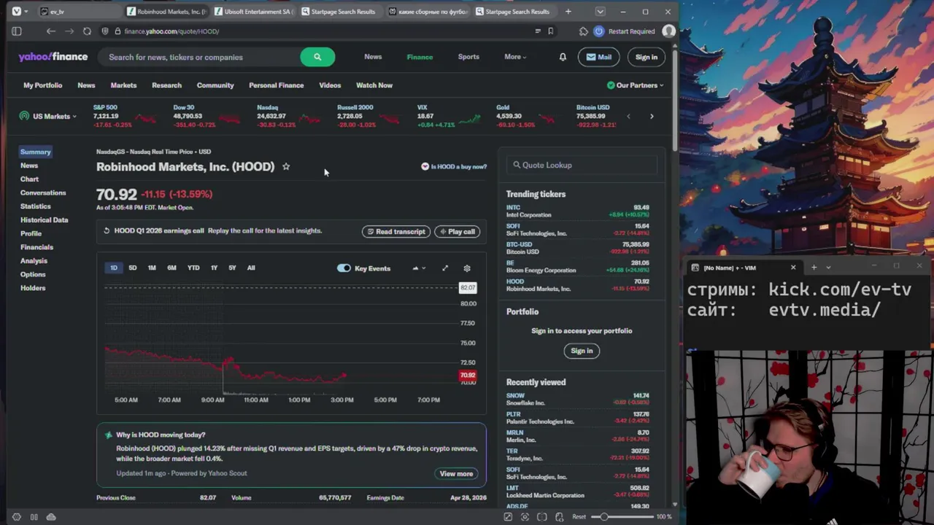Open chart settings gear icon

[x=467, y=268]
